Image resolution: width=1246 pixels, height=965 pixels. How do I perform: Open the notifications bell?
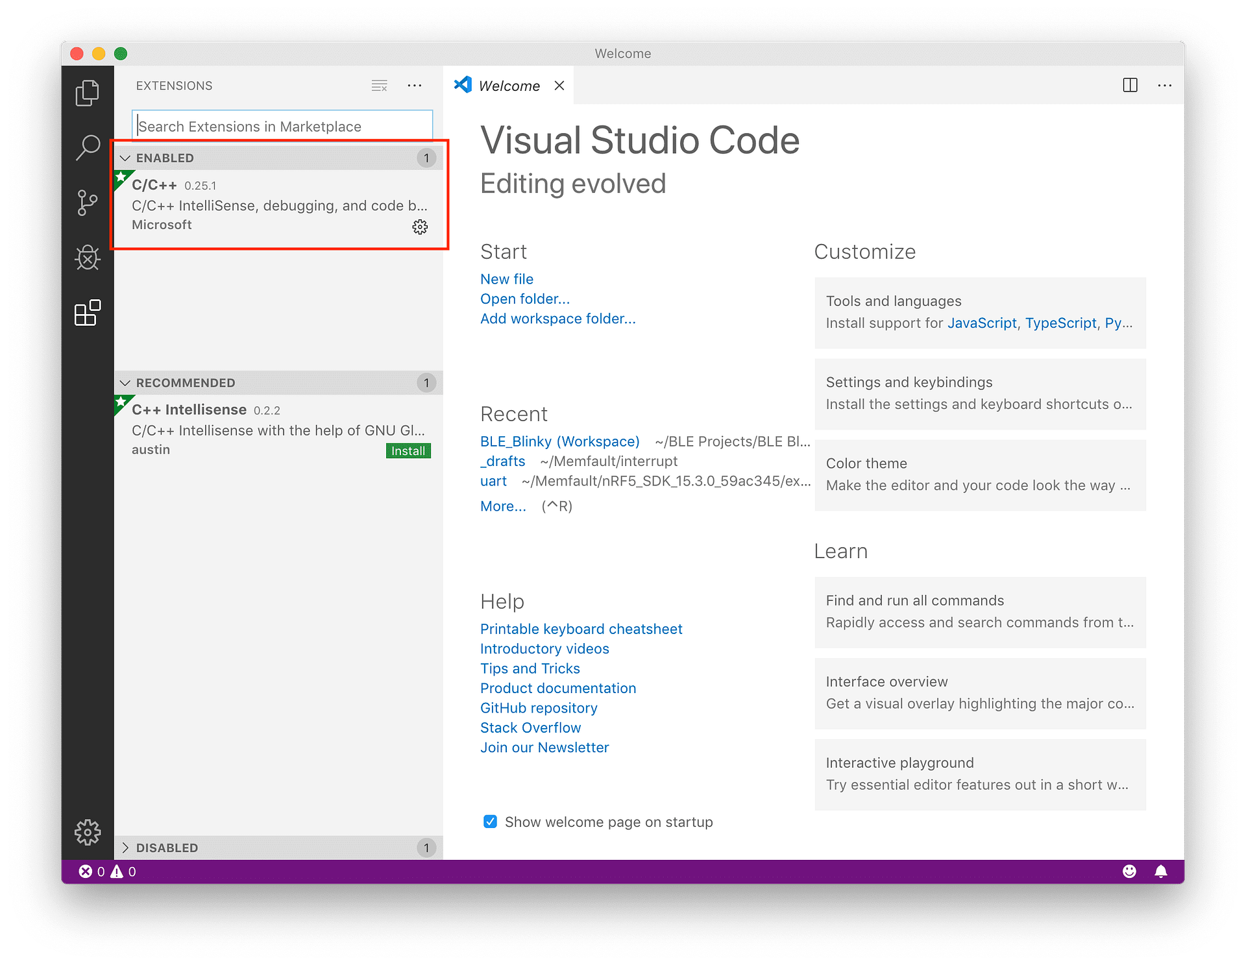pyautogui.click(x=1161, y=872)
